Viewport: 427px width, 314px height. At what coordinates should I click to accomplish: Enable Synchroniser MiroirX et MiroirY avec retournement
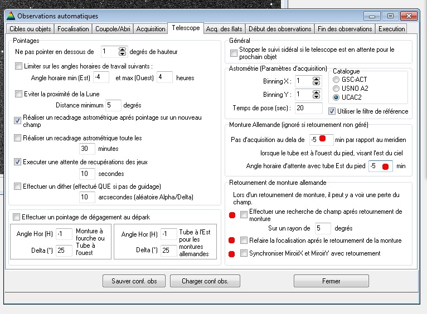coord(244,253)
